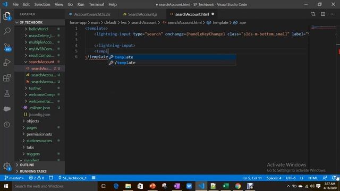Click lwc in the breadcrumb path
The width and height of the screenshot is (340, 191).
(x=124, y=22)
